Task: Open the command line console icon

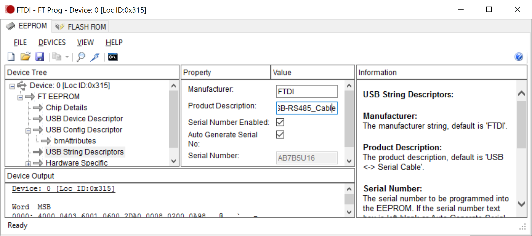Action: tap(113, 57)
